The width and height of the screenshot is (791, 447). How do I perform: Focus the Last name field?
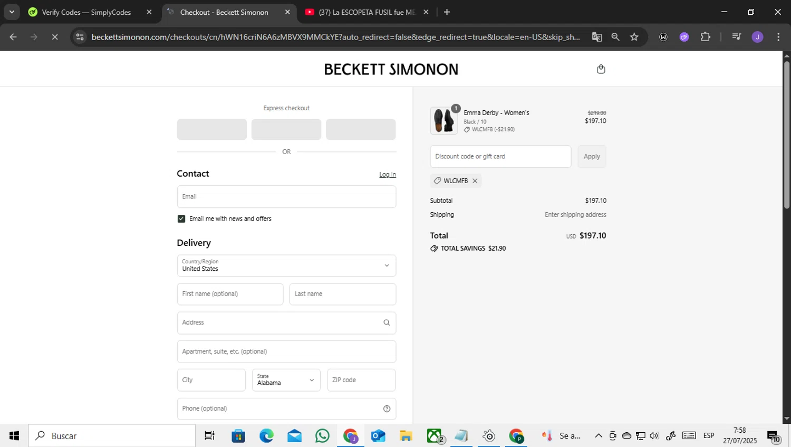pyautogui.click(x=343, y=294)
